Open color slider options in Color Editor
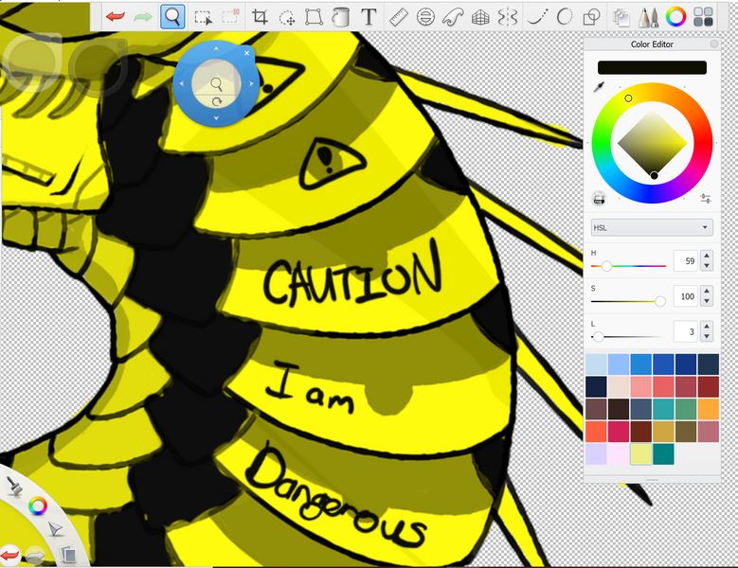Image resolution: width=738 pixels, height=568 pixels. [706, 198]
